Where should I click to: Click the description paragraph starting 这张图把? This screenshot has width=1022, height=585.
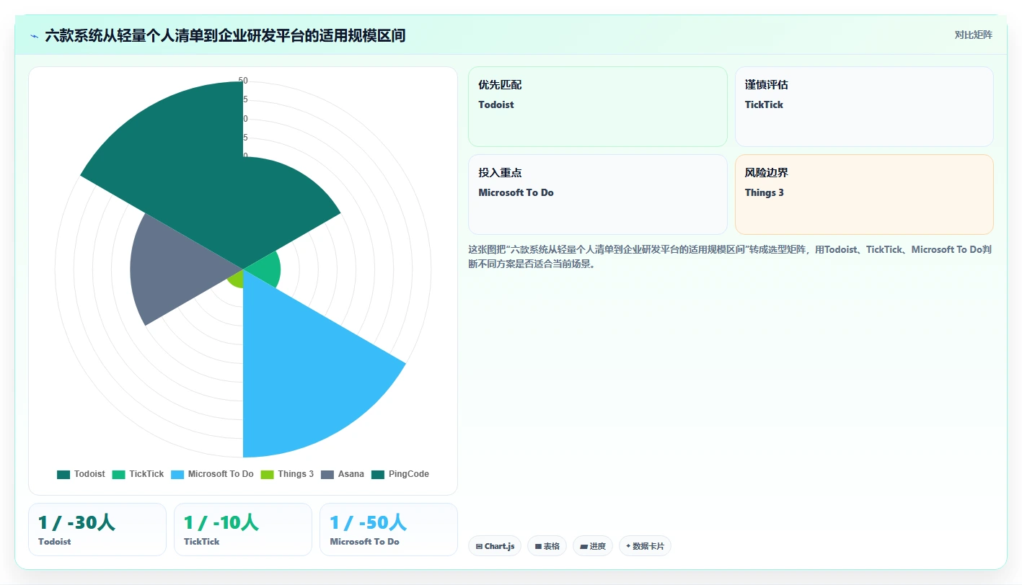(x=731, y=256)
